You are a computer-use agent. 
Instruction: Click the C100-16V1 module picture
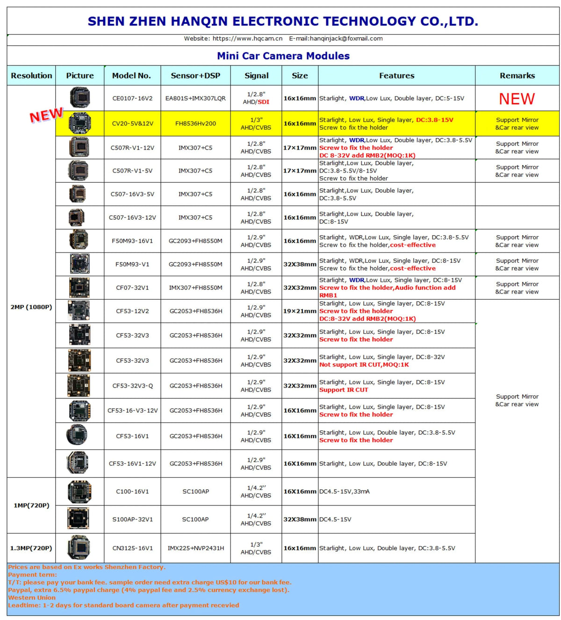(x=79, y=491)
